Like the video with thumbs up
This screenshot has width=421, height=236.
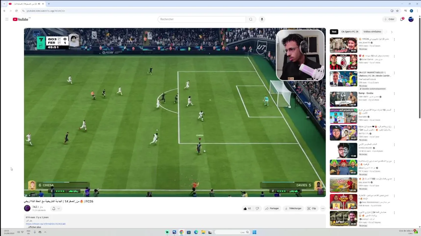pos(247,208)
